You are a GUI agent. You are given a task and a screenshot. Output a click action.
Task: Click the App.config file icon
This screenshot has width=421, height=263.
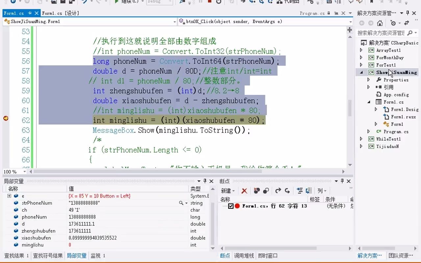pos(379,95)
